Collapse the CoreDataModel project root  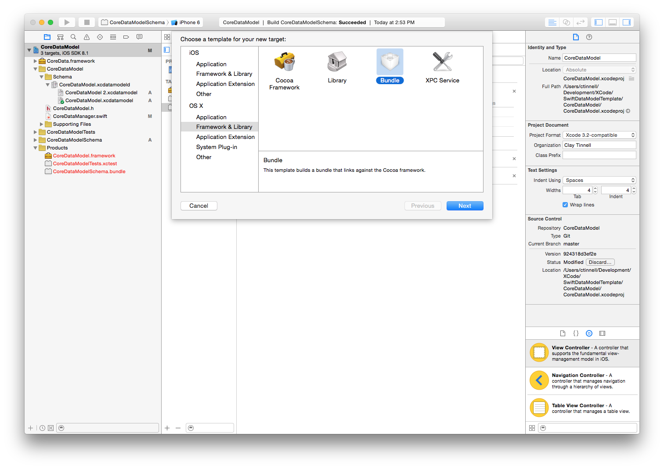[29, 50]
